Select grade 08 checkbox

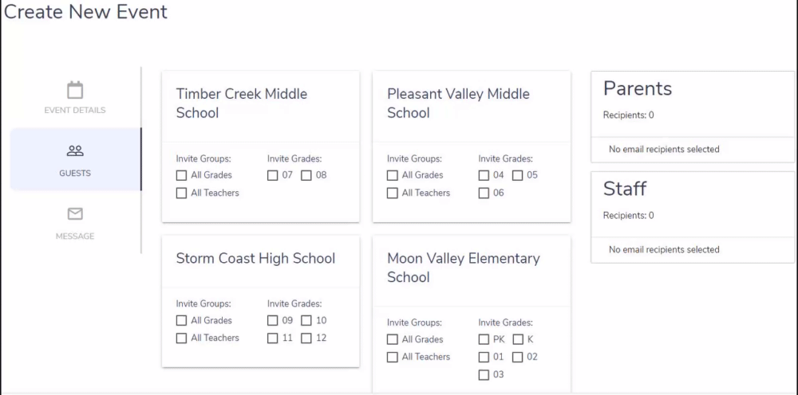(306, 175)
